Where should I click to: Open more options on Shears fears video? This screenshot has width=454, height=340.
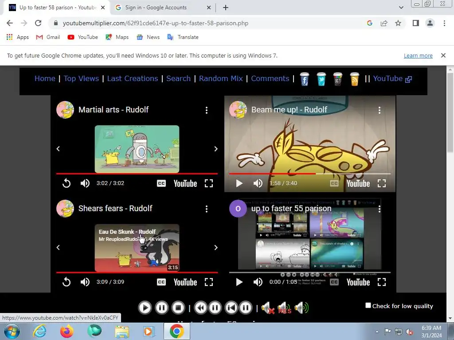(207, 209)
